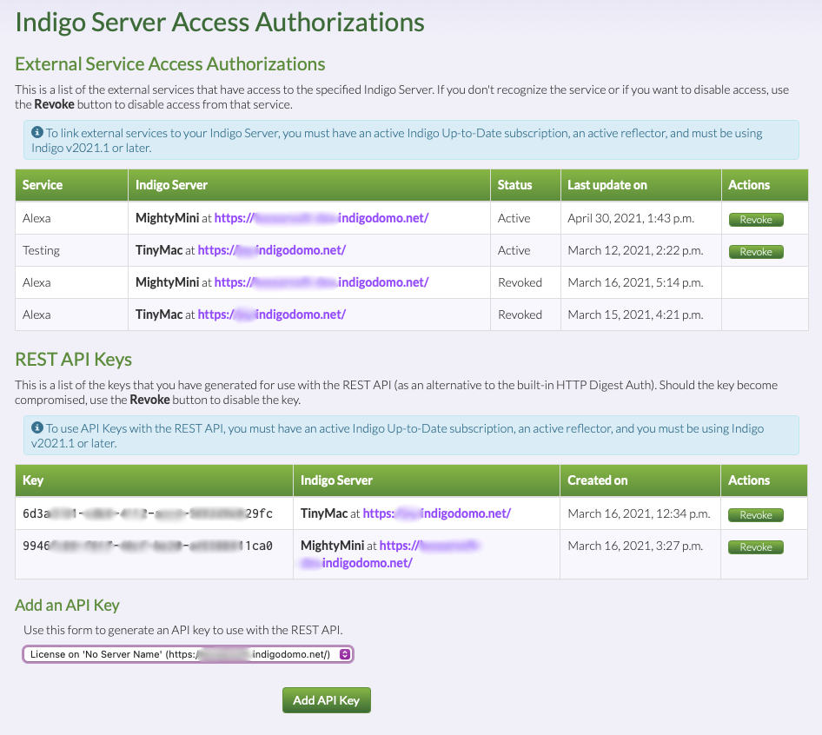Open MightyMini link in active Alexa row
The image size is (822, 735).
322,218
